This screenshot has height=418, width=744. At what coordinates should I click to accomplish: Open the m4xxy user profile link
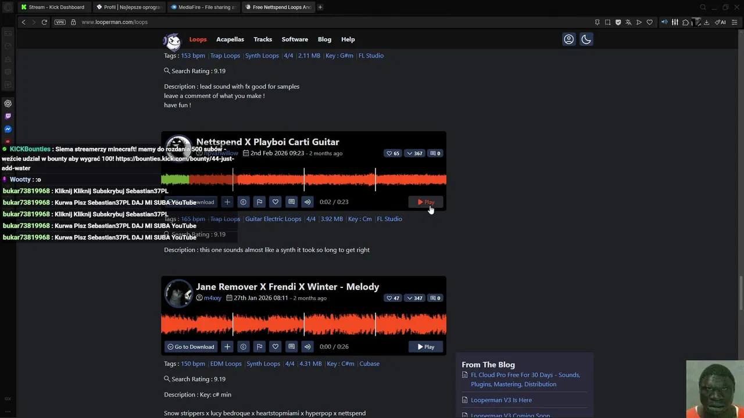point(213,298)
